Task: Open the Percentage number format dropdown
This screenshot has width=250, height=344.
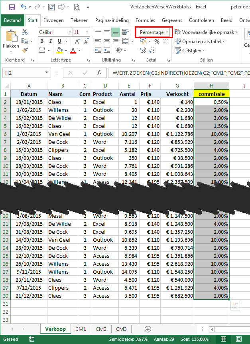Action: [167, 32]
